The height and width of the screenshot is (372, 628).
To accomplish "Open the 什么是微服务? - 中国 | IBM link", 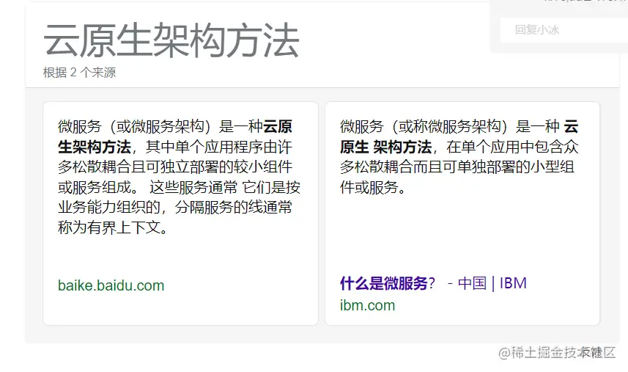I will (433, 283).
